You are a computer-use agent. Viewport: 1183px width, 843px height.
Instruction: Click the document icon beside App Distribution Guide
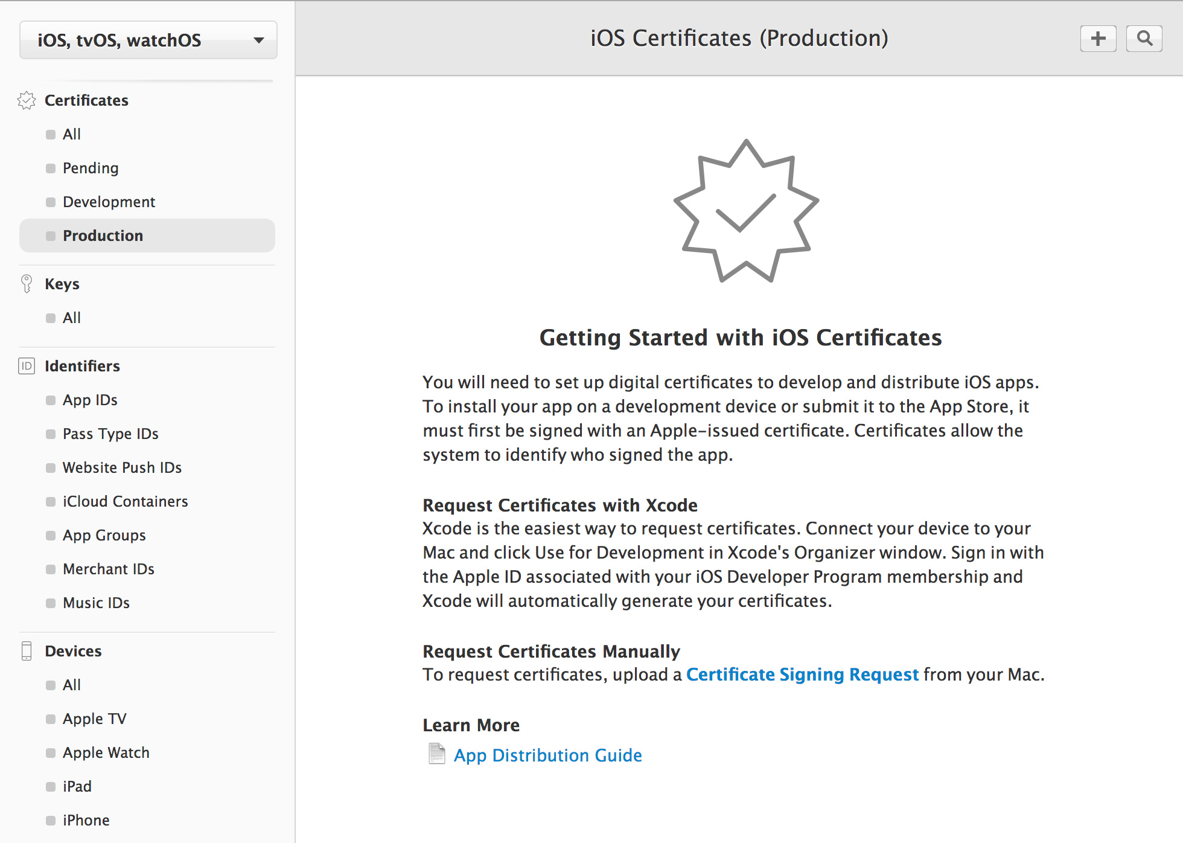436,754
